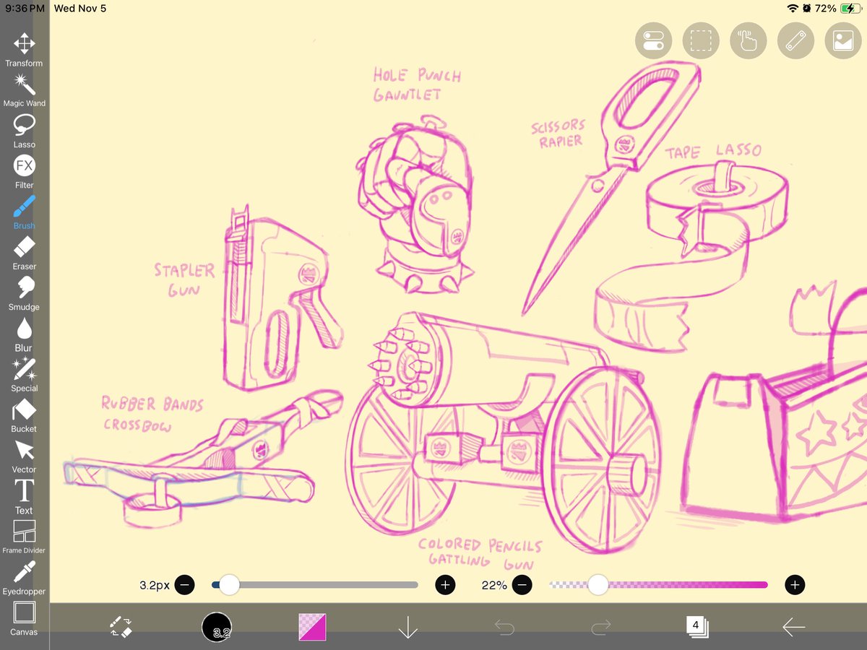Increase brush thickness with plus button

(445, 585)
